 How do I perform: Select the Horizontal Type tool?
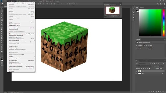[x=2, y=45]
